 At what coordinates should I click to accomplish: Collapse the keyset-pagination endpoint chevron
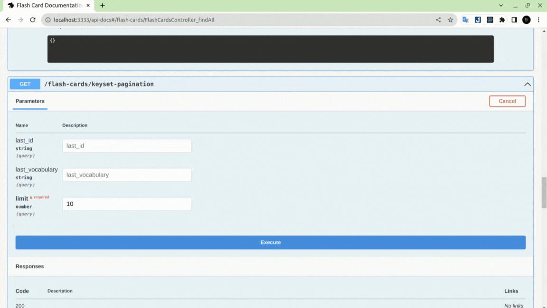527,84
